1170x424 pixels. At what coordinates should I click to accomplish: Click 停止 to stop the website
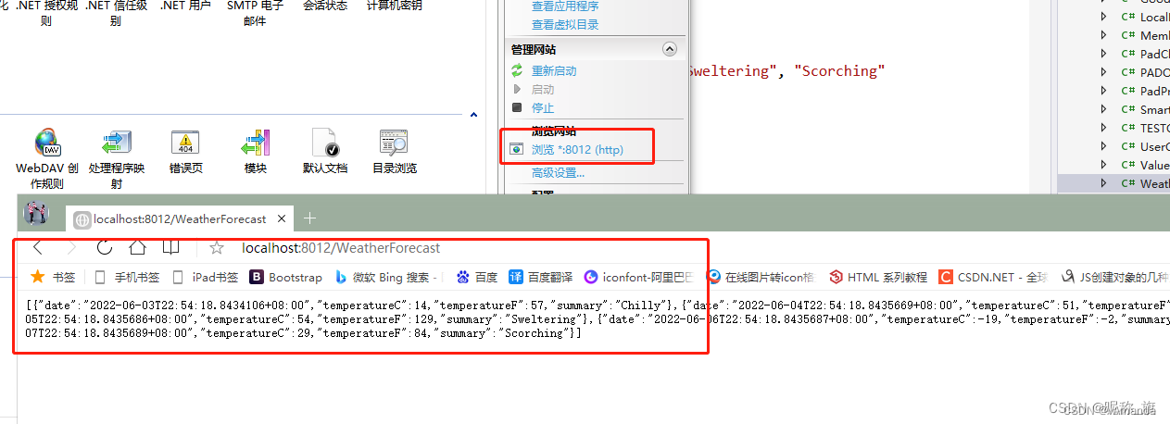point(543,108)
